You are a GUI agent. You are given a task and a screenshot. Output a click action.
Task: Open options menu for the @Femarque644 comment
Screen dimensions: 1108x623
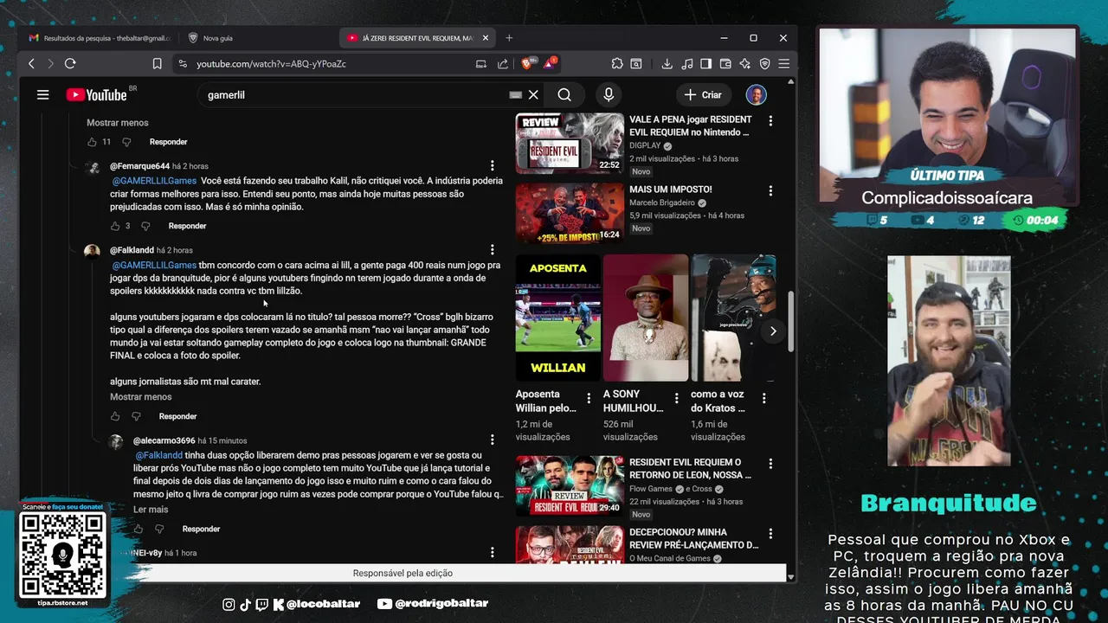coord(493,166)
